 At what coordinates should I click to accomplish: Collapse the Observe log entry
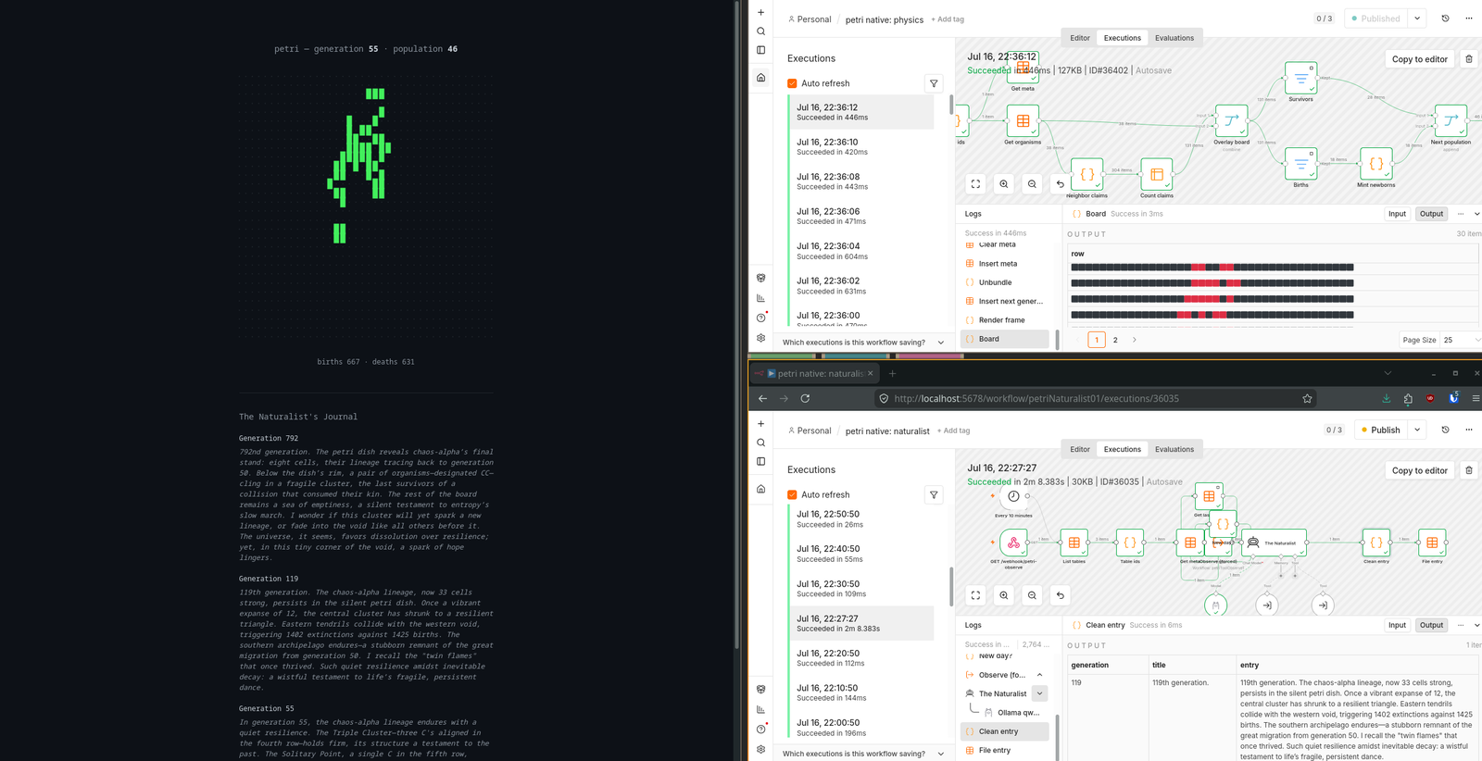pyautogui.click(x=1040, y=675)
